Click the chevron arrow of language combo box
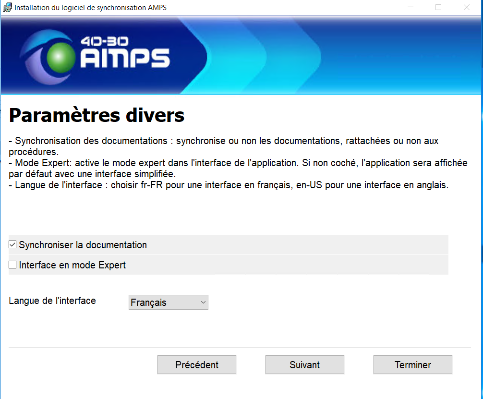The height and width of the screenshot is (399, 483). [203, 302]
